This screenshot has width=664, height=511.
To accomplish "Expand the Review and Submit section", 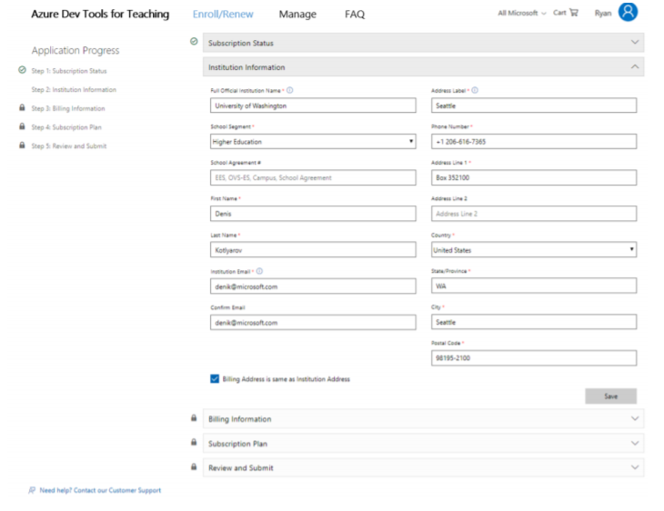I will 424,467.
